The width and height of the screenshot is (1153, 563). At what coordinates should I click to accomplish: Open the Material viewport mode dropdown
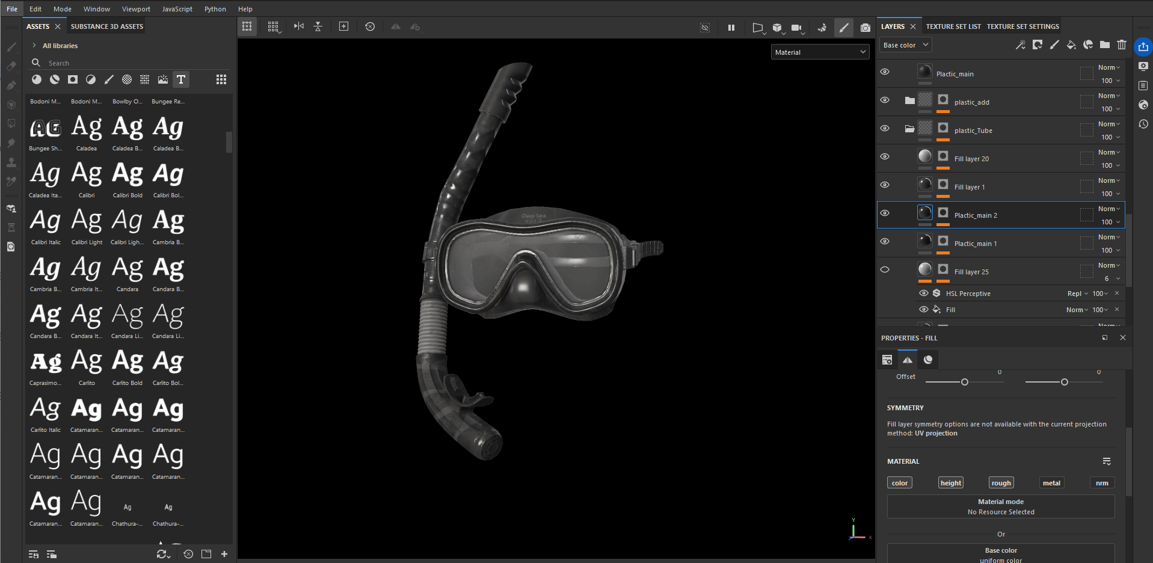pyautogui.click(x=820, y=52)
